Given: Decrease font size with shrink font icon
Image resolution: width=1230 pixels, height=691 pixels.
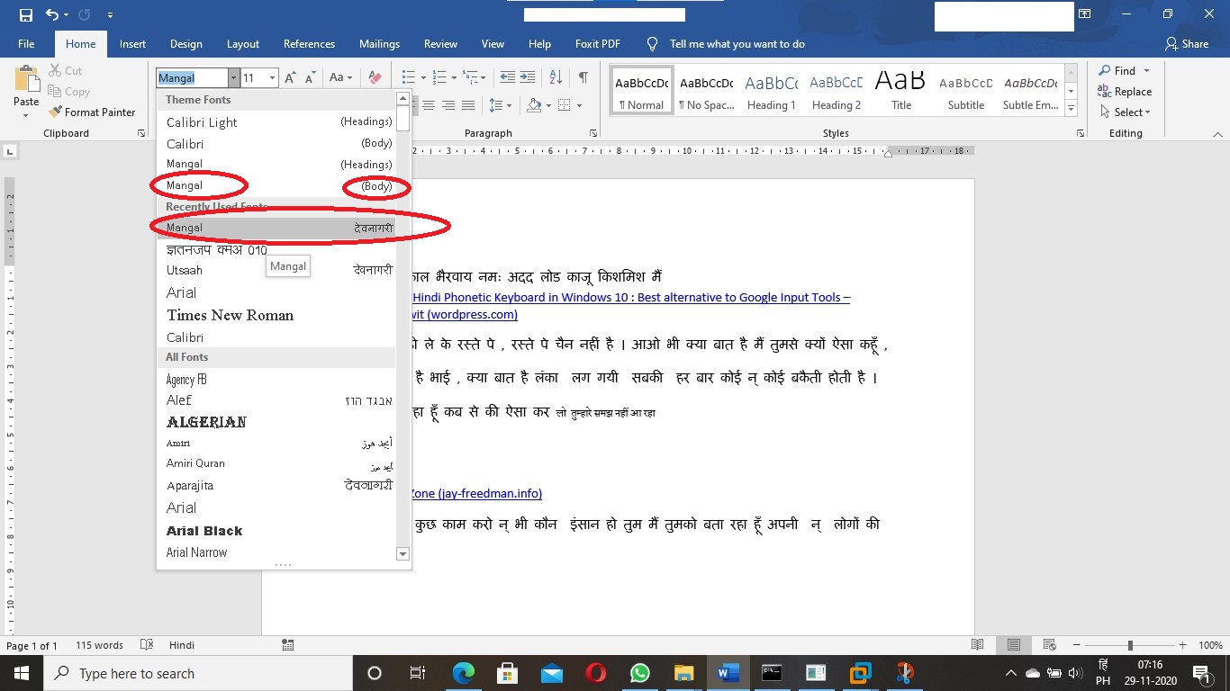Looking at the screenshot, I should pyautogui.click(x=310, y=77).
